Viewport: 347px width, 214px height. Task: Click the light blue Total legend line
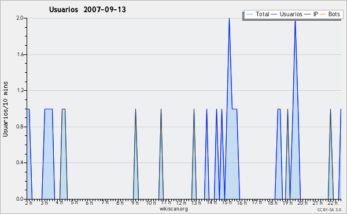pyautogui.click(x=249, y=14)
